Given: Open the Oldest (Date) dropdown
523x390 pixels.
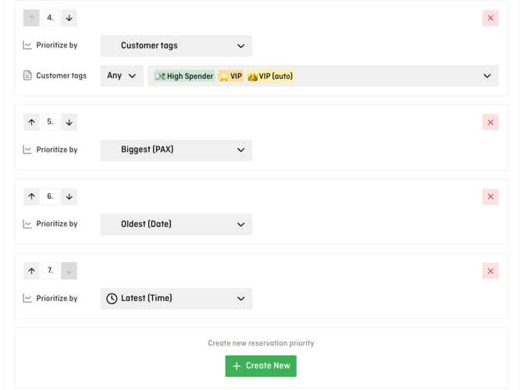Looking at the screenshot, I should (176, 225).
